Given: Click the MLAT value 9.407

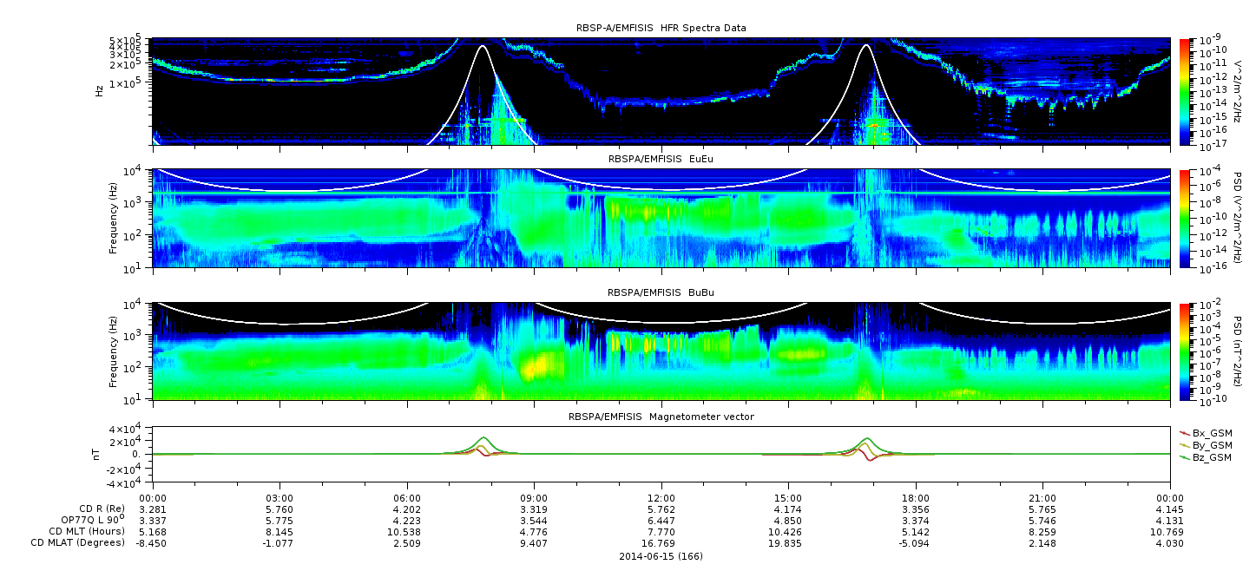Looking at the screenshot, I should [534, 543].
